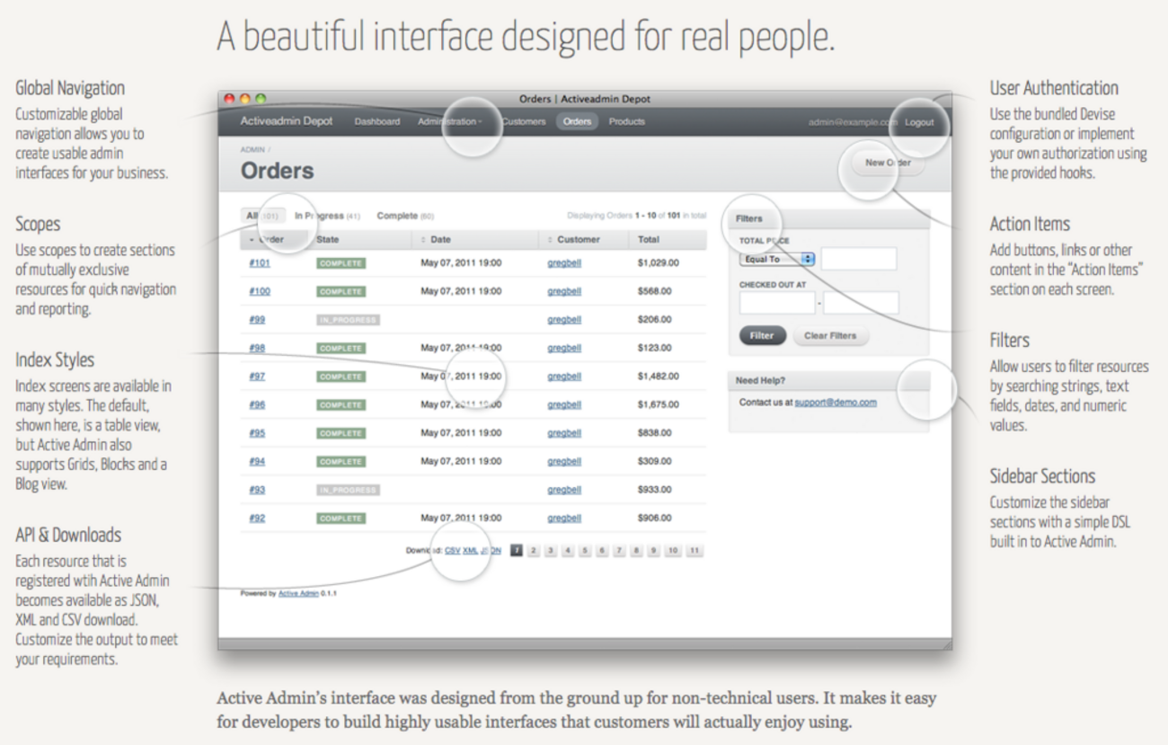The width and height of the screenshot is (1168, 745).
Task: Go to pagination page 10
Action: coord(673,551)
